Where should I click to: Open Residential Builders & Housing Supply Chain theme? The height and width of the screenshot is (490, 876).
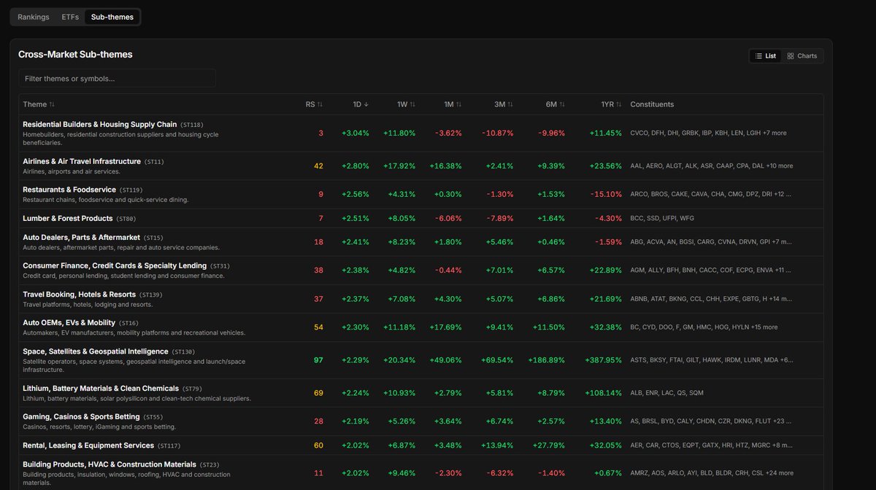pyautogui.click(x=99, y=125)
